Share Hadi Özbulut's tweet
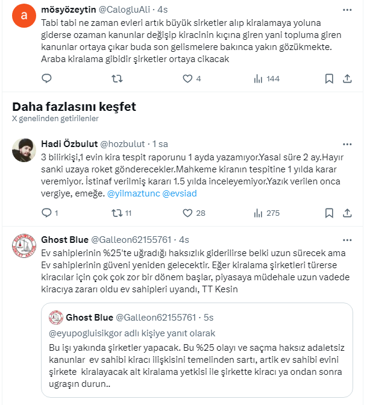This screenshot has width=367, height=405. [x=347, y=213]
